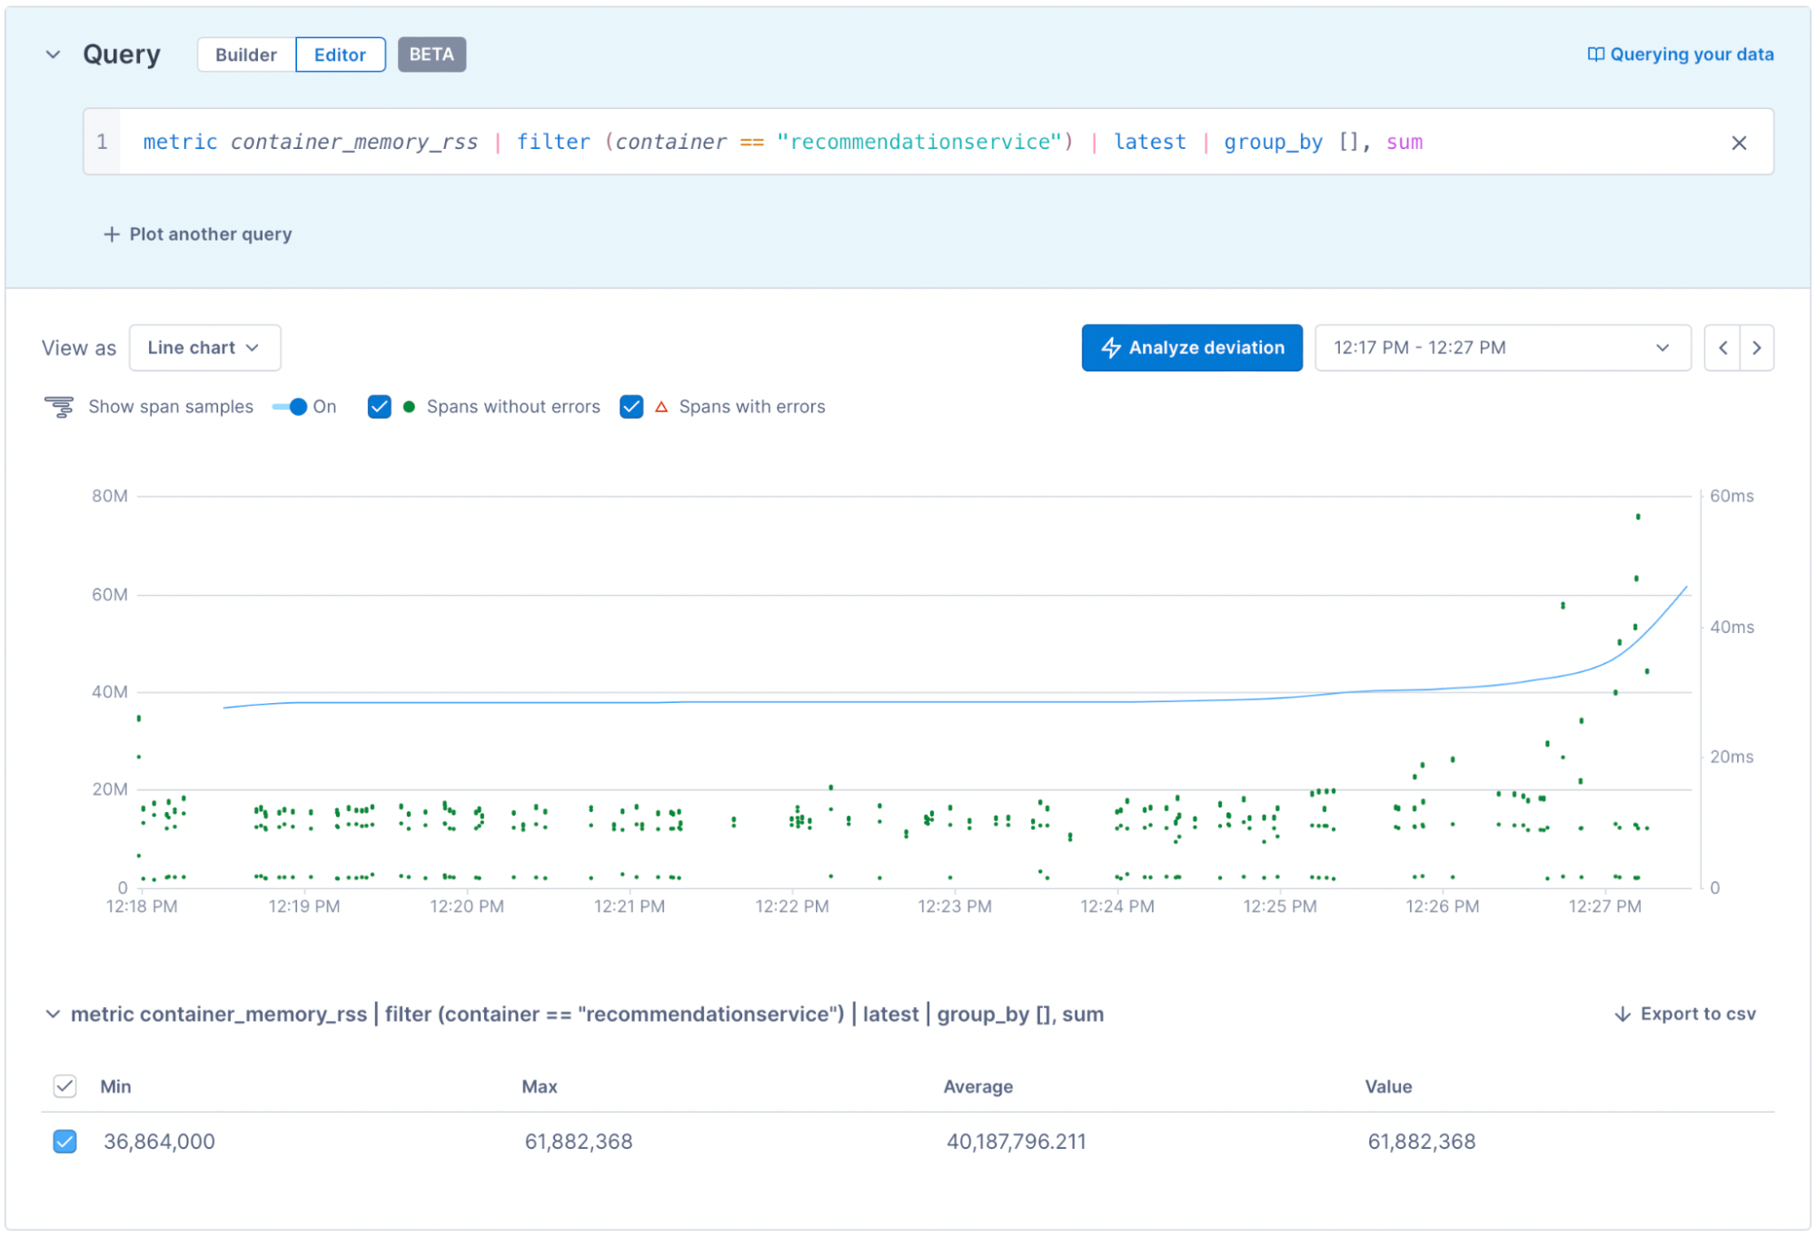Toggle Show span samples switch off

pyautogui.click(x=291, y=407)
